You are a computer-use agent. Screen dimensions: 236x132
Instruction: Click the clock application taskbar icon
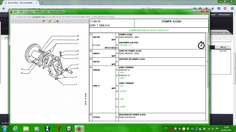coord(69,129)
